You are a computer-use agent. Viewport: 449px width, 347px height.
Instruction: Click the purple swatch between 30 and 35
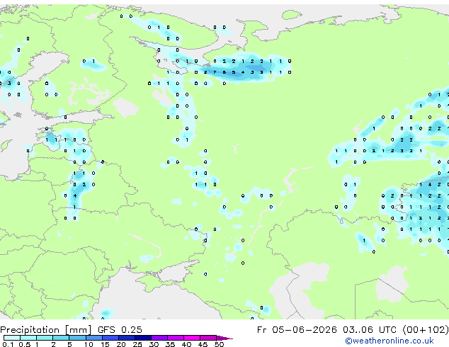click(159, 338)
